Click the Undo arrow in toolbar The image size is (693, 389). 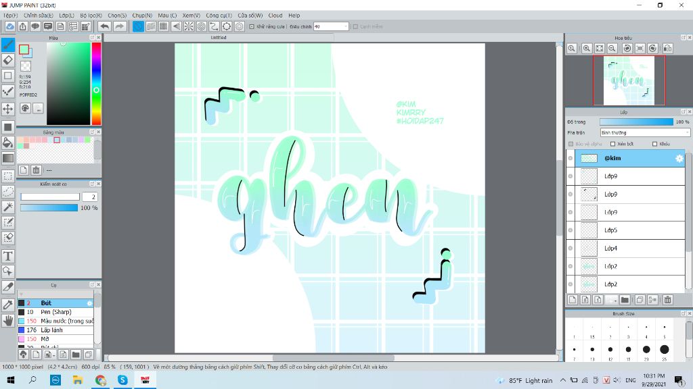pos(104,26)
